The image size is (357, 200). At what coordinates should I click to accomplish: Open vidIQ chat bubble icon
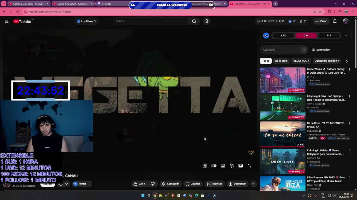pos(305,21)
